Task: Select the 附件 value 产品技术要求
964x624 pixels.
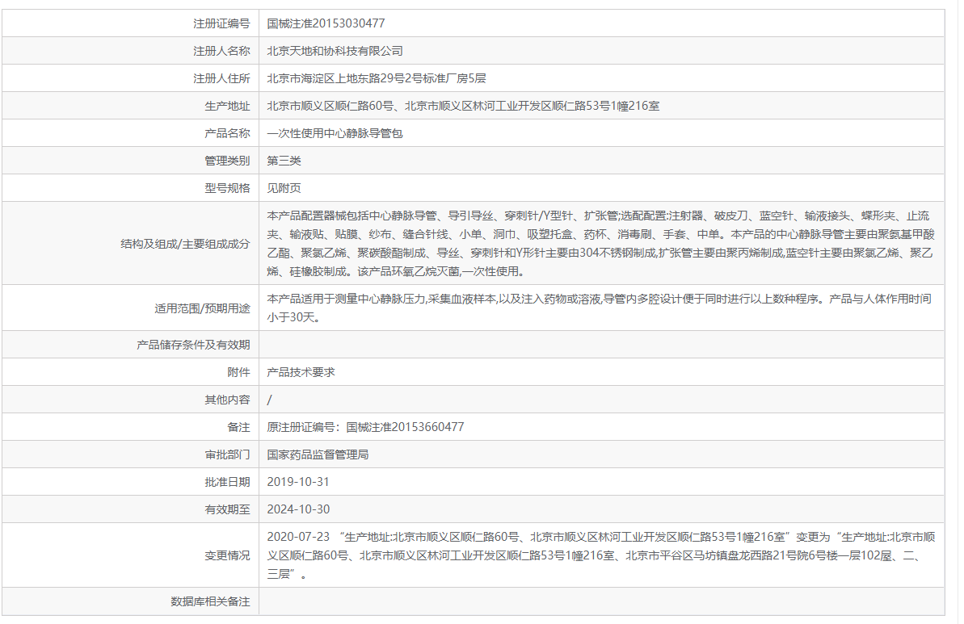Action: tap(295, 371)
